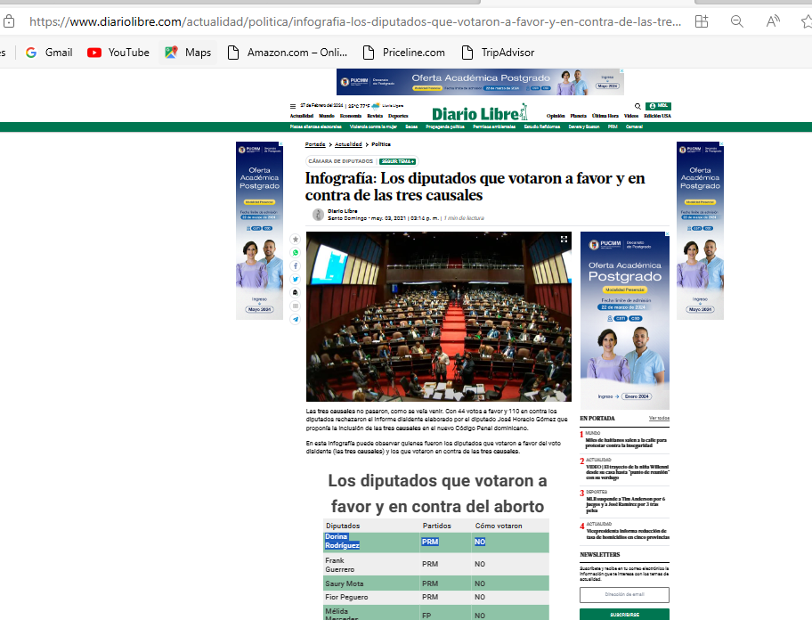The image size is (812, 620).
Task: Open the Amazon.com bookmark
Action: click(x=288, y=53)
